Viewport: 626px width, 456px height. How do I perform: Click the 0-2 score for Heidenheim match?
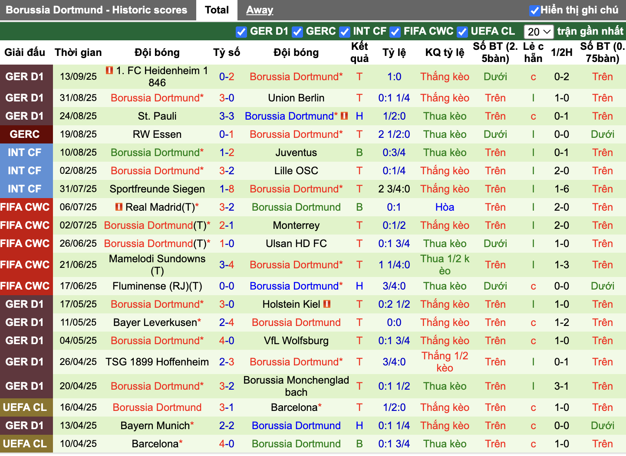pos(227,77)
